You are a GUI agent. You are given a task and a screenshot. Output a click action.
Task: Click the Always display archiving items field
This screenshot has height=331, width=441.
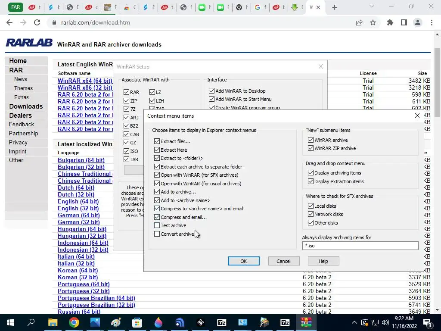click(x=360, y=245)
